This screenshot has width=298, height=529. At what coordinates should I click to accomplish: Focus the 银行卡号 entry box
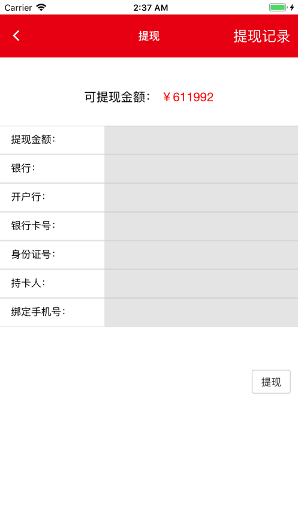click(201, 226)
